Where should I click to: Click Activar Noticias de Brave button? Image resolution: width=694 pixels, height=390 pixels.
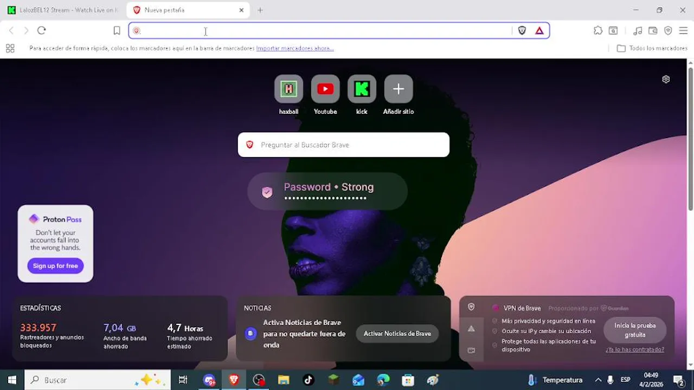pyautogui.click(x=397, y=334)
